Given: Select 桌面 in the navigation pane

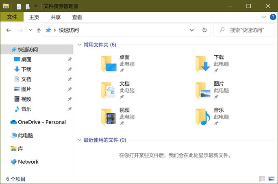Looking at the screenshot, I should 26,59.
